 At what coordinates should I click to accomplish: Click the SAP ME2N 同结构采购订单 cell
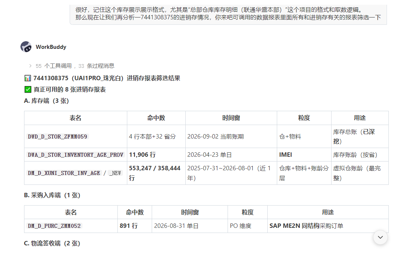click(x=328, y=226)
